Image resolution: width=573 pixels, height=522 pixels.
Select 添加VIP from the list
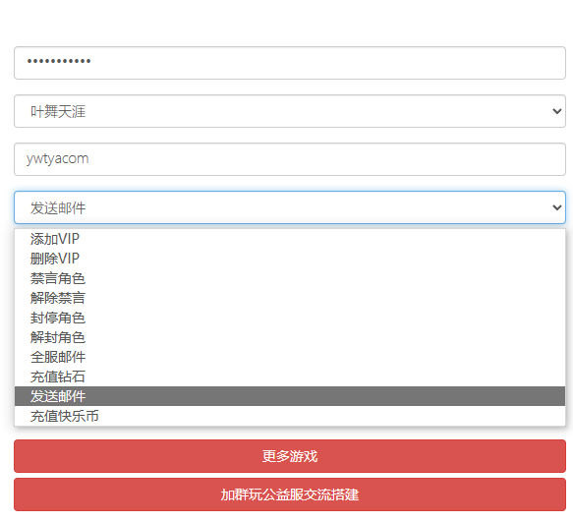point(290,239)
